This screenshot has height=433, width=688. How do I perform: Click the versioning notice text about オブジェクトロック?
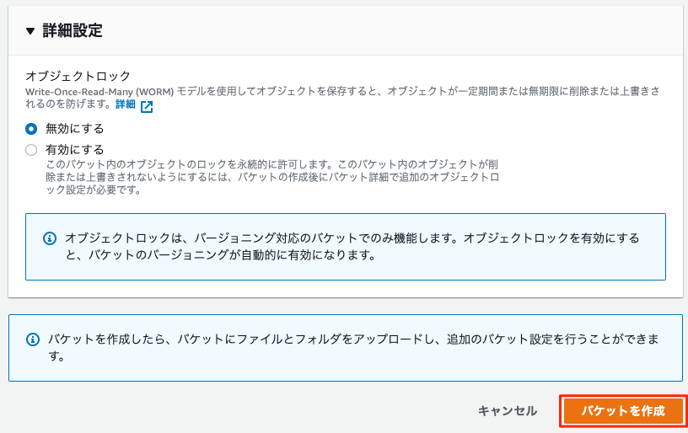click(352, 246)
